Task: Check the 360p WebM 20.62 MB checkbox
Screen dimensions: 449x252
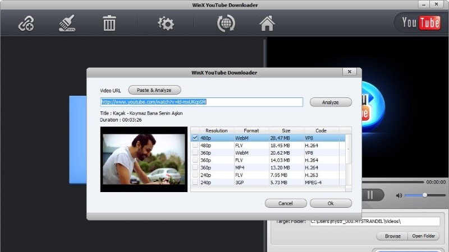Action: click(x=195, y=152)
